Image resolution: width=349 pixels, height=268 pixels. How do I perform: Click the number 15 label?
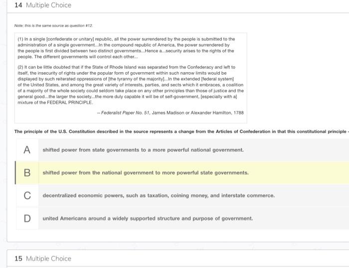(x=18, y=259)
